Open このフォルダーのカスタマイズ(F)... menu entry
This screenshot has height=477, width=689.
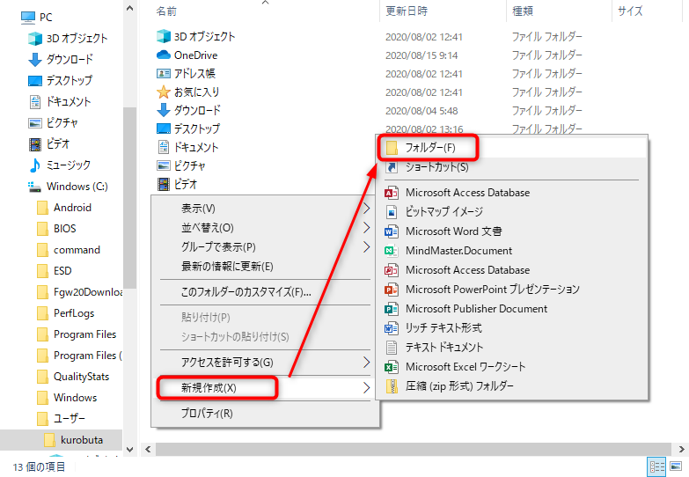click(265, 292)
